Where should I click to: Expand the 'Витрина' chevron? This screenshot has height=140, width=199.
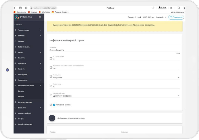(x=40, y=36)
